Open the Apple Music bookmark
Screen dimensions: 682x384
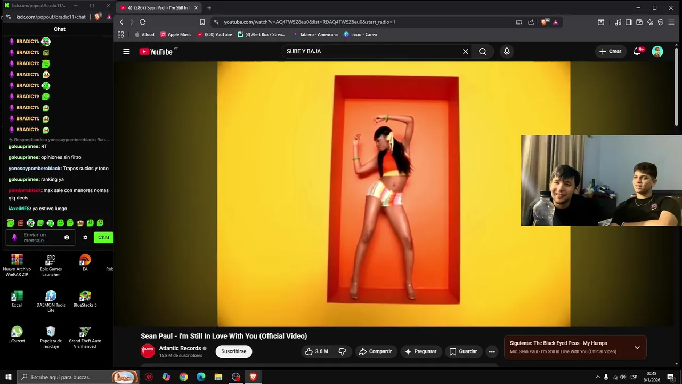[176, 35]
